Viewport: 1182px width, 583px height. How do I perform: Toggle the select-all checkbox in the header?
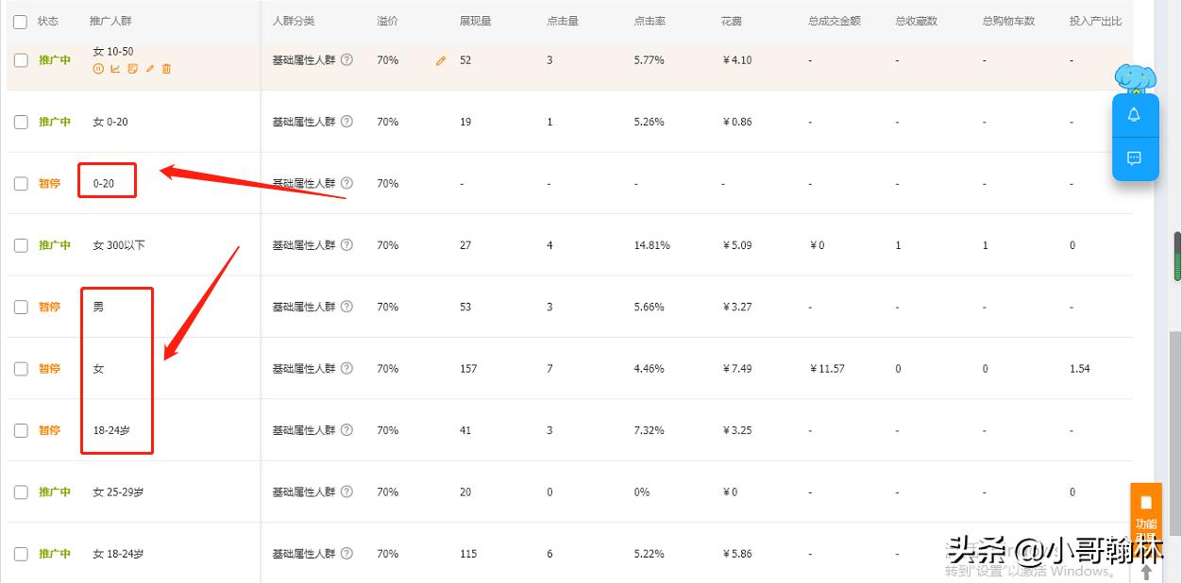[21, 21]
